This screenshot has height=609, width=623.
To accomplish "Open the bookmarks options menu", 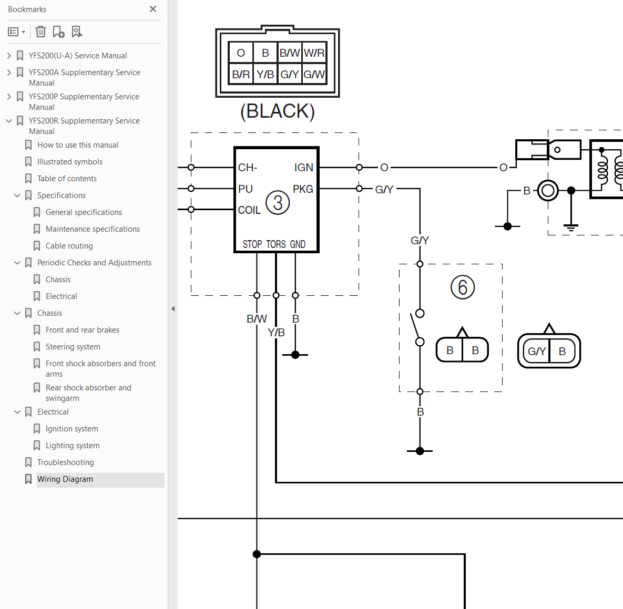I will pos(17,32).
